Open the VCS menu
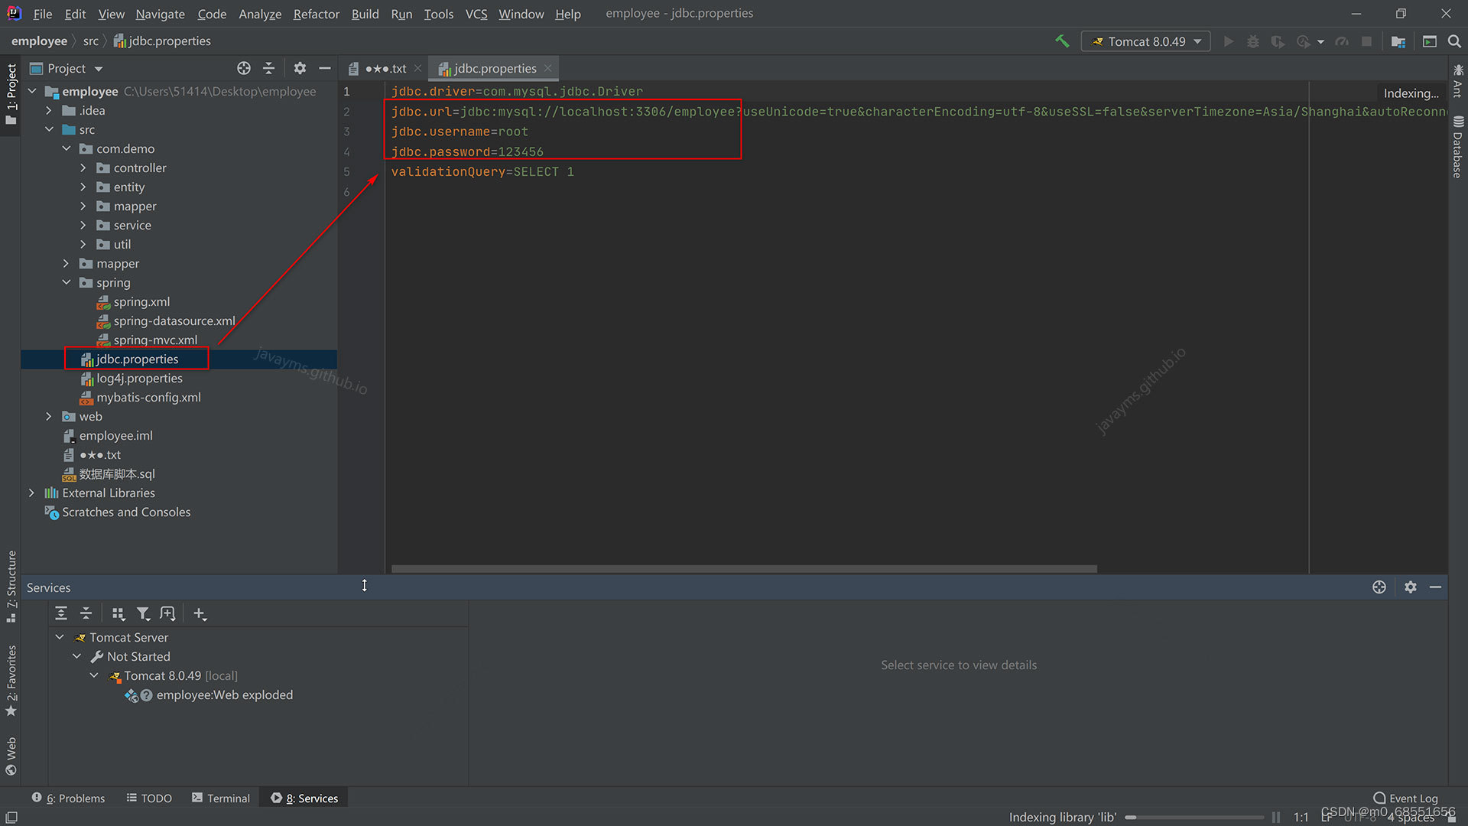 point(476,14)
